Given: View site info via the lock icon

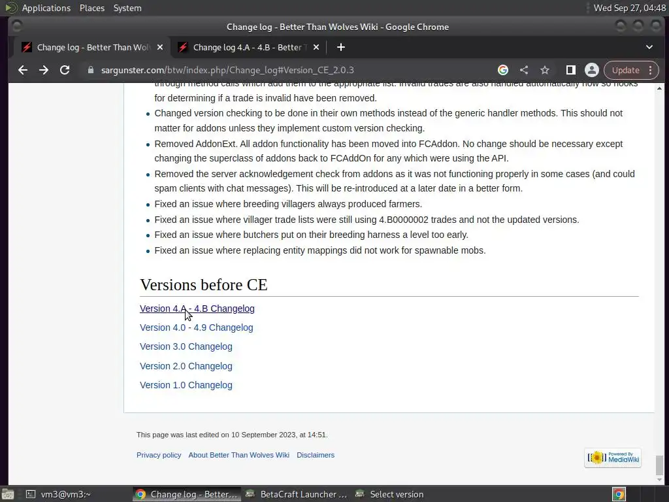Looking at the screenshot, I should [90, 70].
